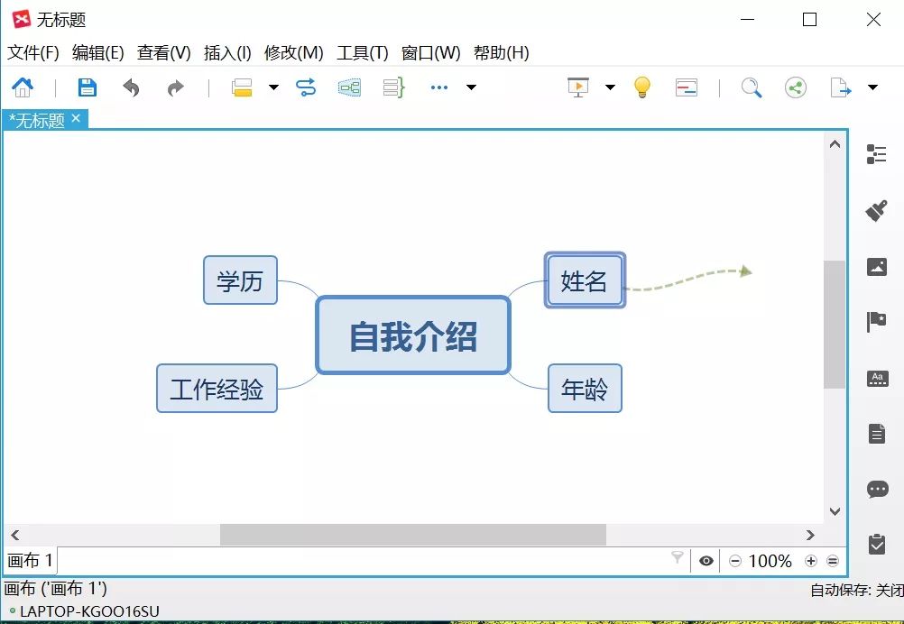Open search with the magnifier icon

752,87
